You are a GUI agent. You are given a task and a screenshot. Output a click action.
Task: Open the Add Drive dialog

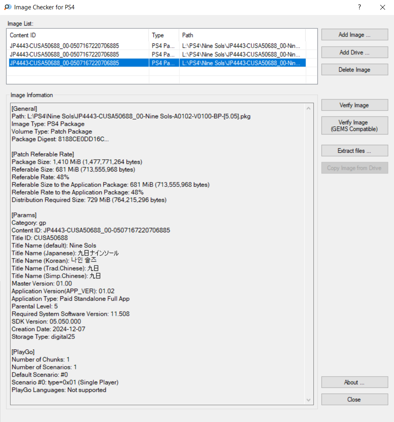click(x=354, y=52)
